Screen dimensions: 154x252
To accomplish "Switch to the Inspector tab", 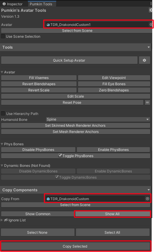I will pyautogui.click(x=13, y=4).
